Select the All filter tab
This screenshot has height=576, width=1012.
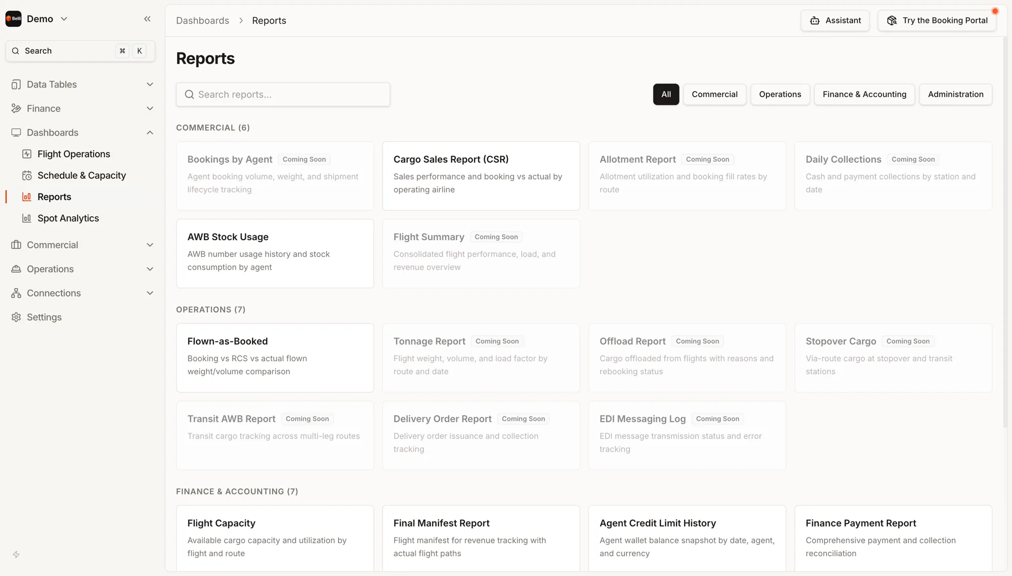click(666, 95)
